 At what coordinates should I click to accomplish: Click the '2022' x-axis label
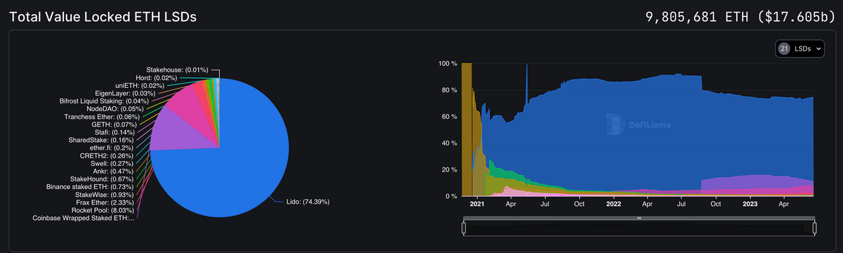pos(613,205)
